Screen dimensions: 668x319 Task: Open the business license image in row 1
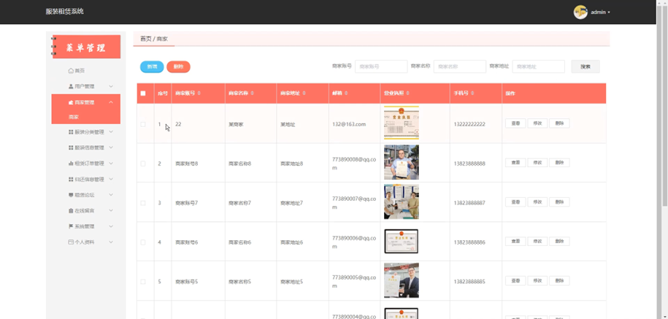402,123
